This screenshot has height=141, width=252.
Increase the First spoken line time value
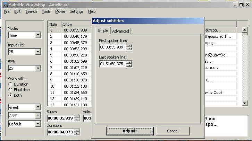(x=129, y=46)
